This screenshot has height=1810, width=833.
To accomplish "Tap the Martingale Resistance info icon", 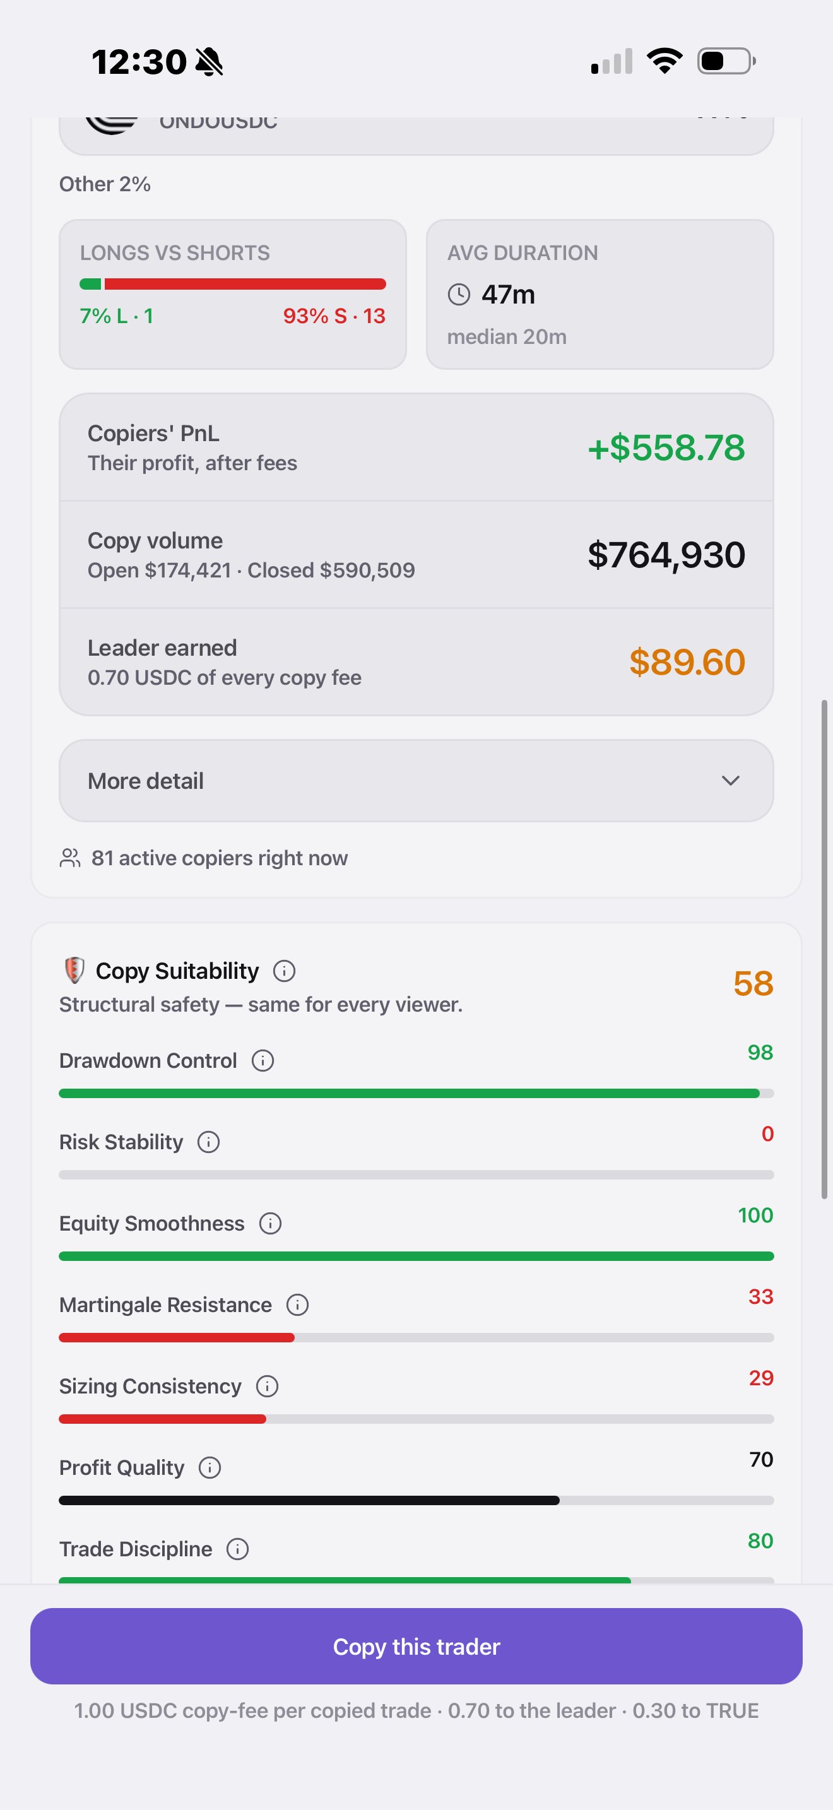I will (x=298, y=1304).
